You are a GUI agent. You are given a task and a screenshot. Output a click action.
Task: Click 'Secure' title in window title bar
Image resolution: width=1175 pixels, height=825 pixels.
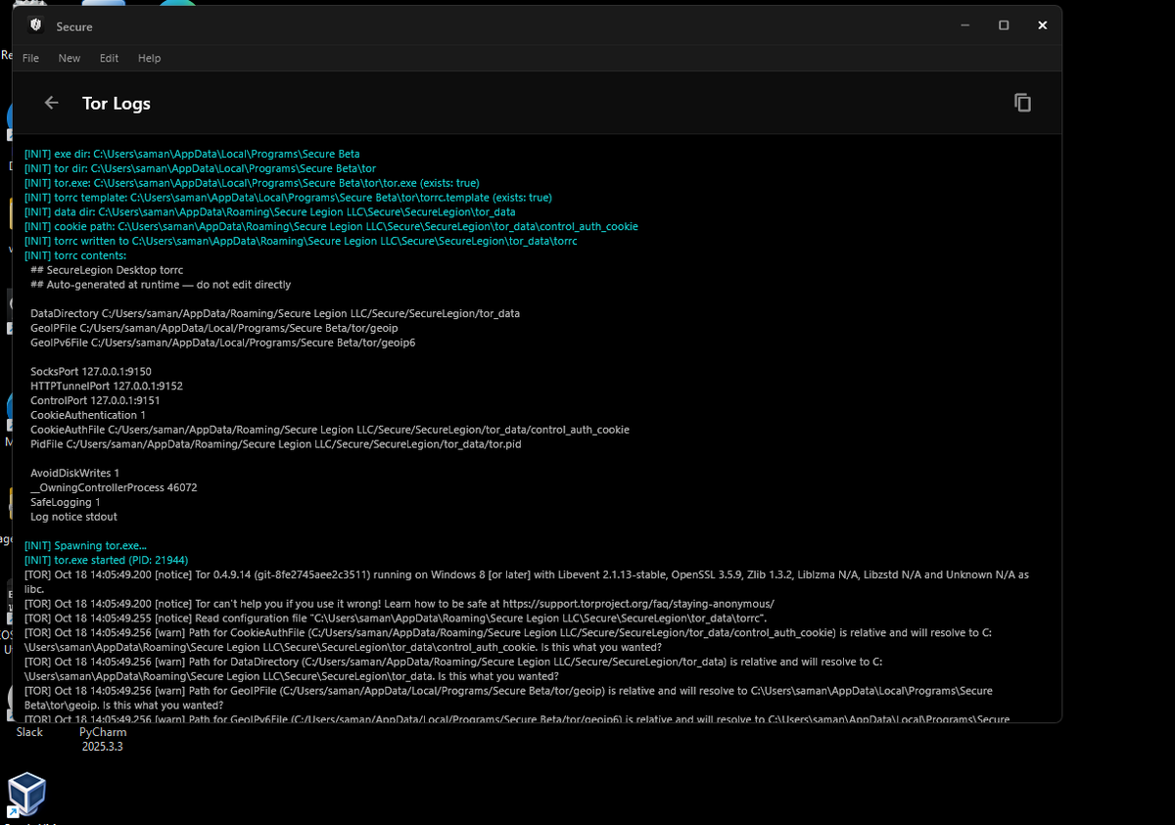74,26
